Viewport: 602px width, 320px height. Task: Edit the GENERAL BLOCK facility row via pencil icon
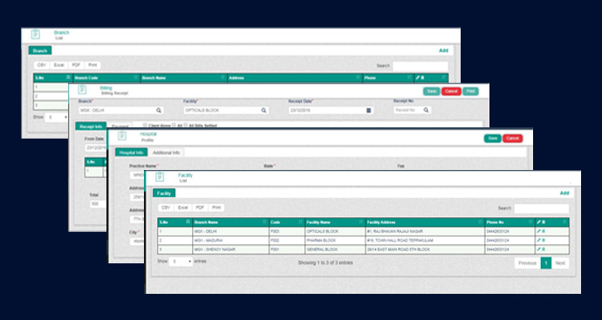[x=538, y=249]
